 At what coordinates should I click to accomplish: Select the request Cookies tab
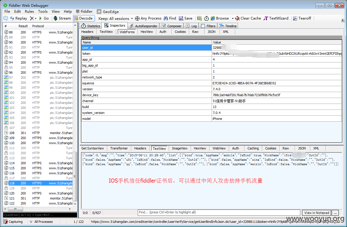tap(180, 32)
